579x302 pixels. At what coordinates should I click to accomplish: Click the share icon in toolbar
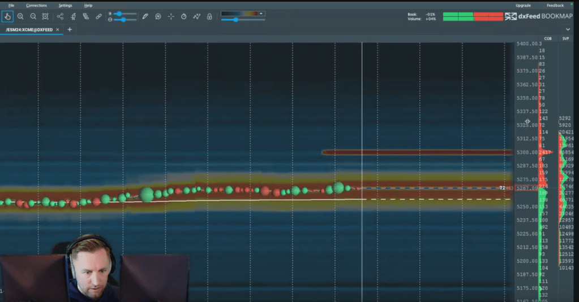61,17
